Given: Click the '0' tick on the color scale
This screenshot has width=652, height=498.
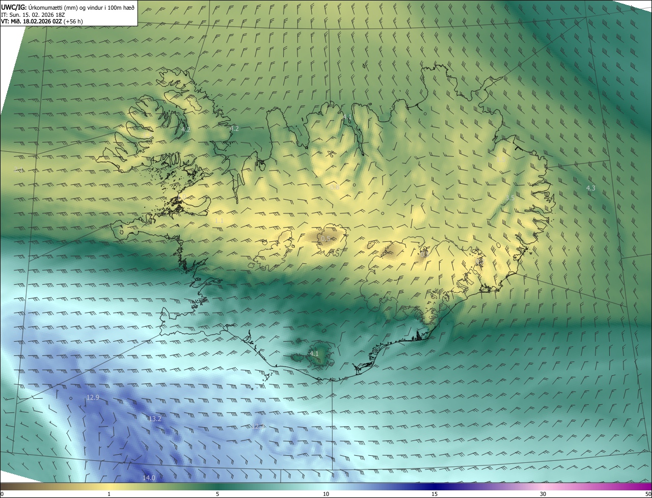Looking at the screenshot, I should pos(2,494).
